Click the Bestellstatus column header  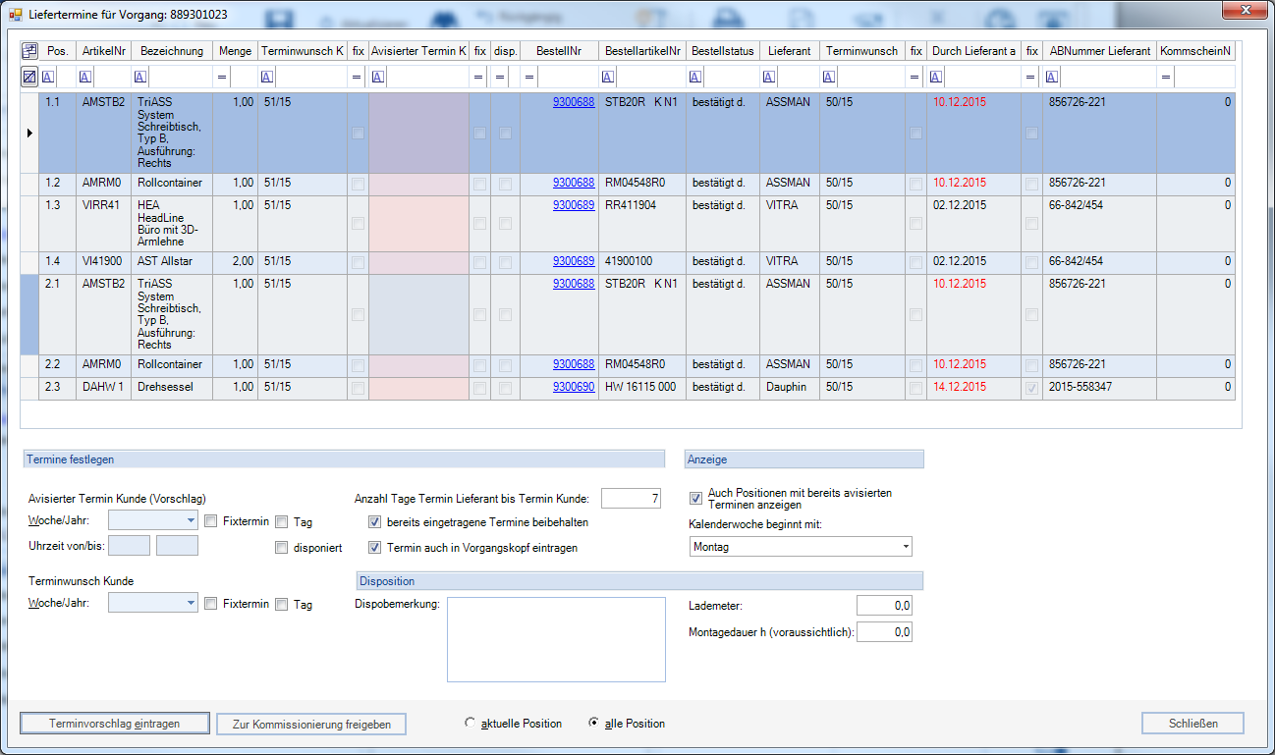click(721, 51)
